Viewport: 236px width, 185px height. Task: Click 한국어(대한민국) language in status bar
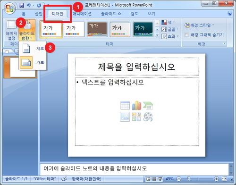86,179
